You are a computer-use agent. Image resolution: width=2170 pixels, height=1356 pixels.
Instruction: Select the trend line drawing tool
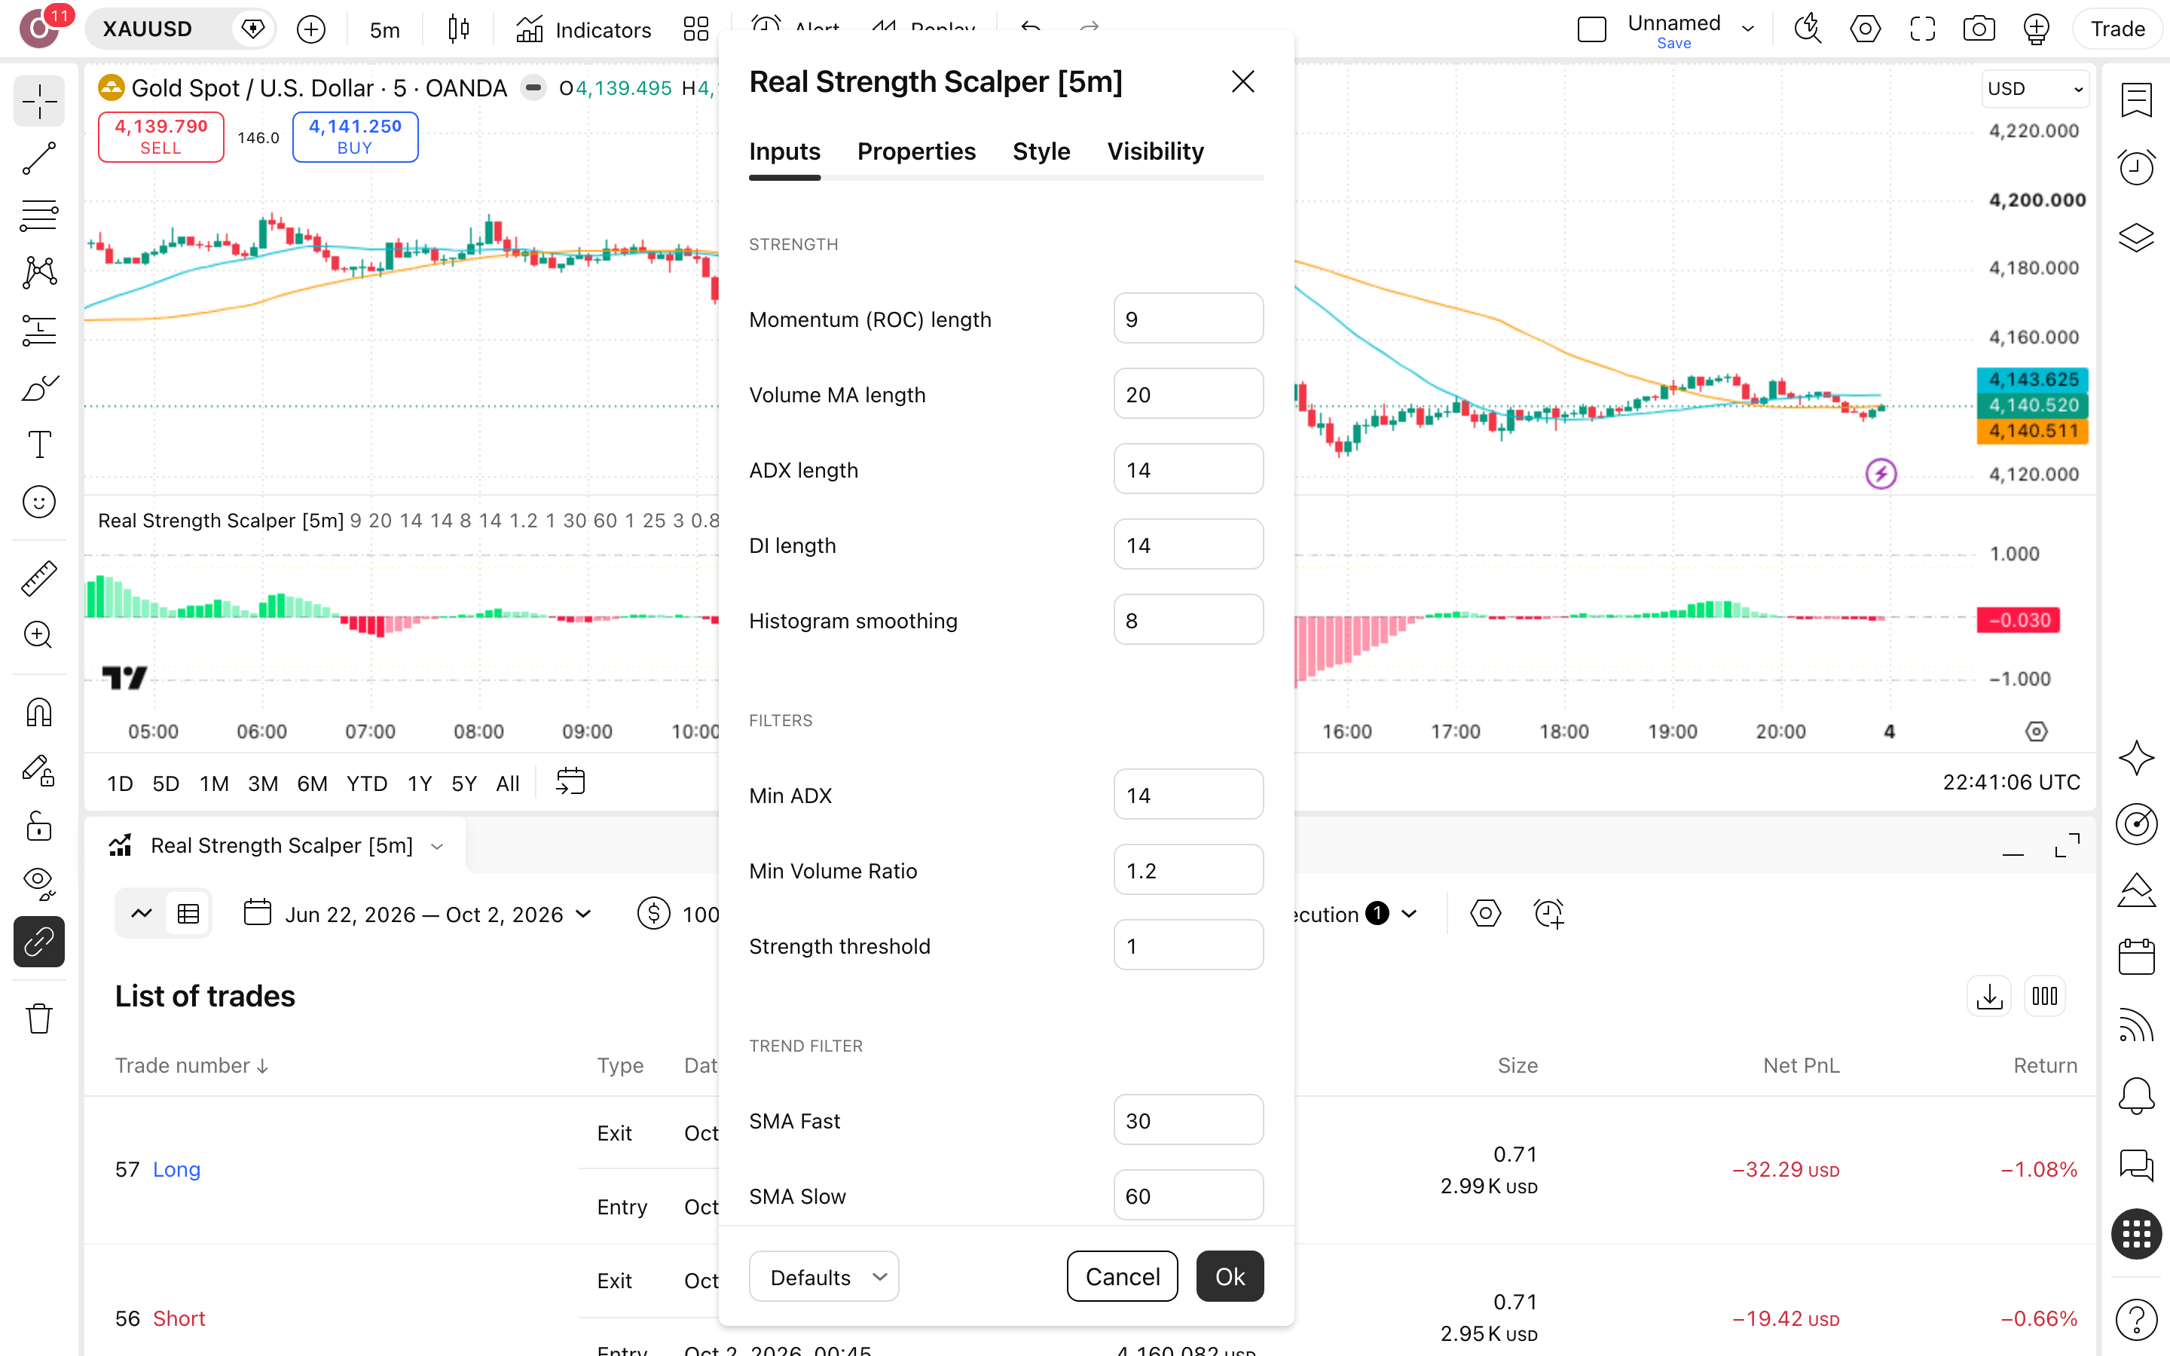[38, 158]
